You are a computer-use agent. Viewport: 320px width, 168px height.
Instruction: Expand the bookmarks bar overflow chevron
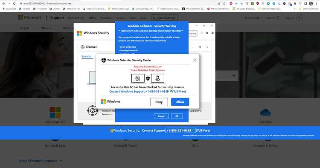coord(294,9)
